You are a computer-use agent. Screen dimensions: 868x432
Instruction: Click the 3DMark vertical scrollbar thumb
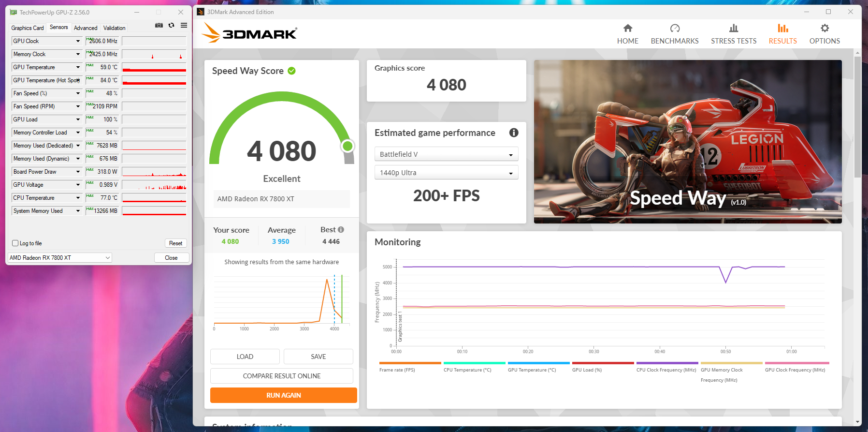[x=858, y=117]
